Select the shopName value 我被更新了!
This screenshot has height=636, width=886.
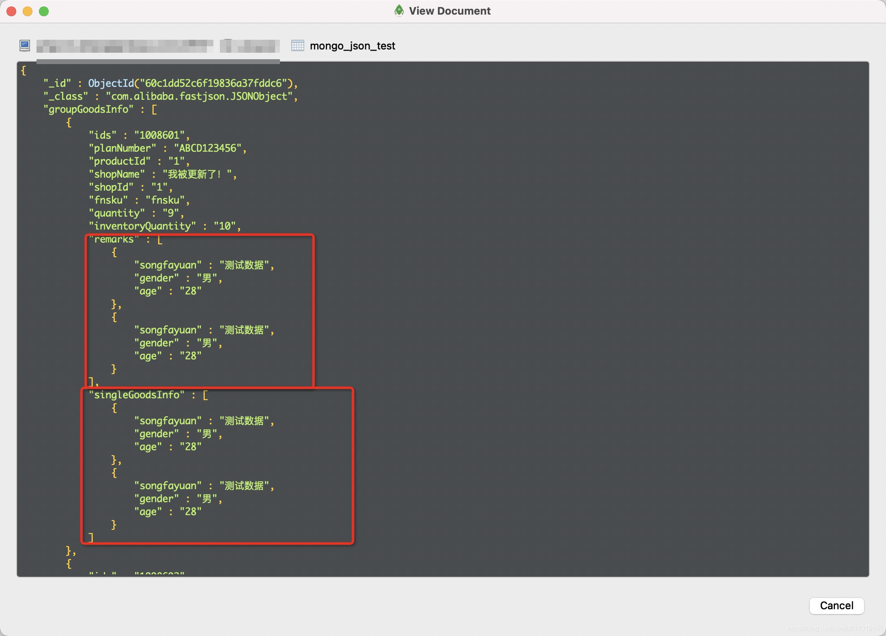coord(199,174)
